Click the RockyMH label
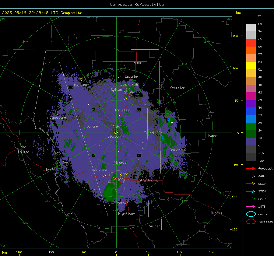The height and width of the screenshot is (256, 274). pos(80,85)
